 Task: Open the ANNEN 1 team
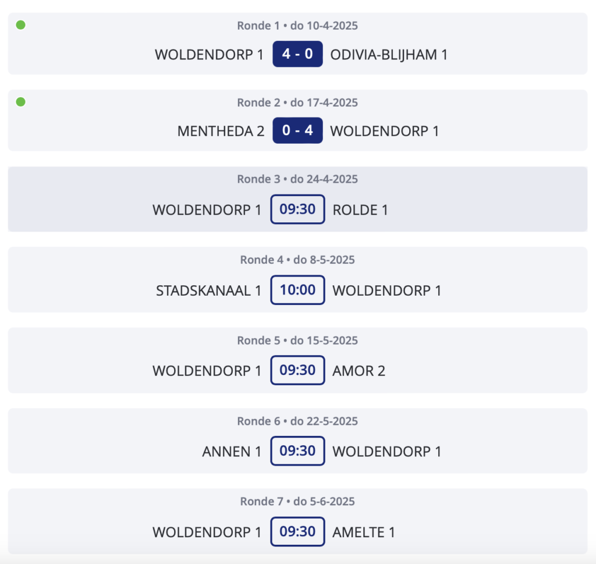coord(232,452)
